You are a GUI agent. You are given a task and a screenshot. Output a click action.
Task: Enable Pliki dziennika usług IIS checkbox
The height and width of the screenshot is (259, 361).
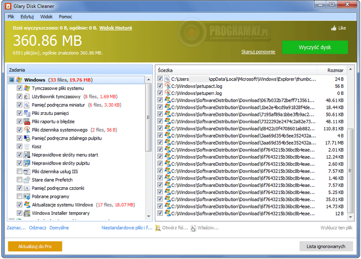tap(20, 171)
